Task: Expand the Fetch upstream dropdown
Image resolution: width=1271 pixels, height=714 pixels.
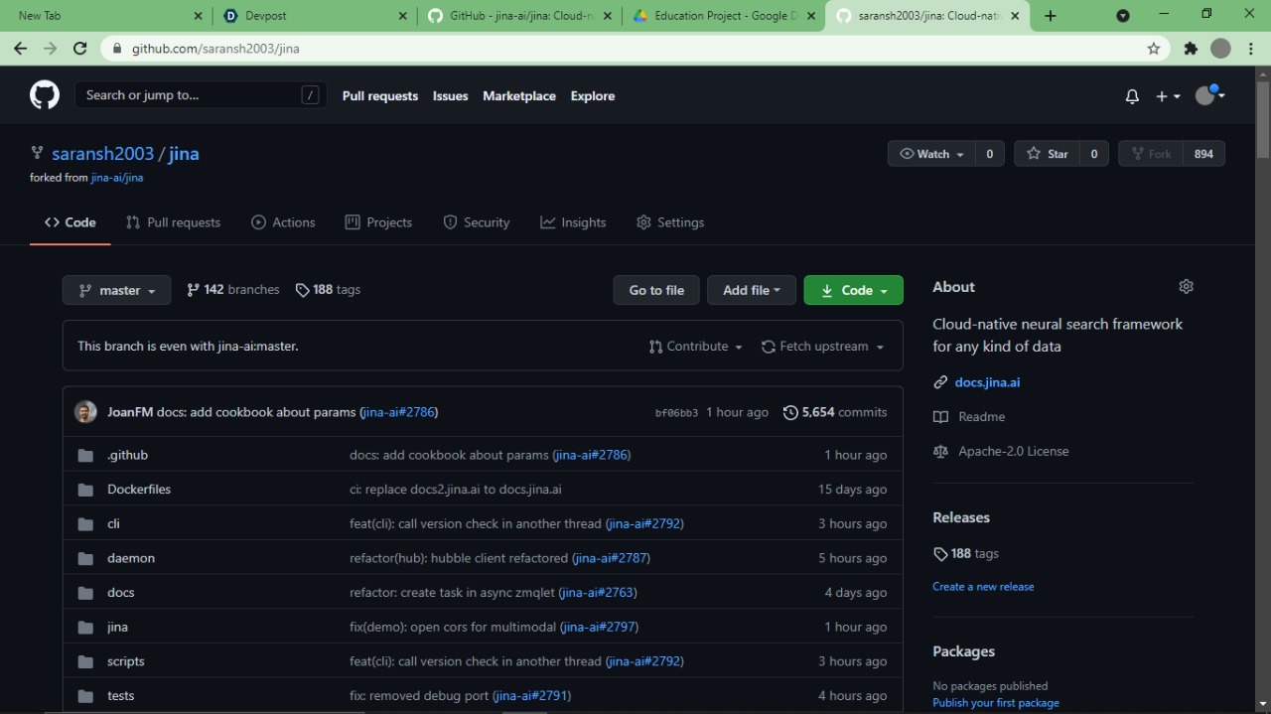Action: click(822, 347)
